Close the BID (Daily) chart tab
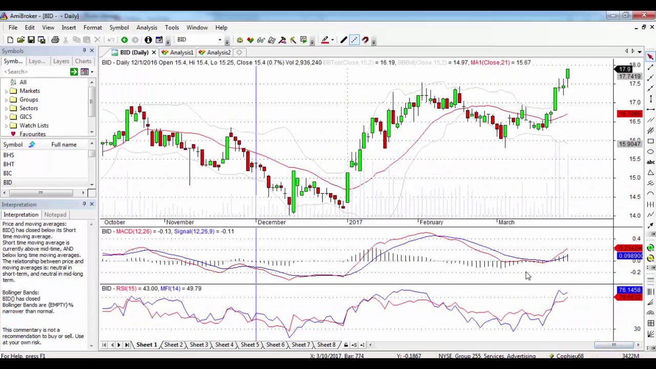The width and height of the screenshot is (656, 369). pos(153,52)
